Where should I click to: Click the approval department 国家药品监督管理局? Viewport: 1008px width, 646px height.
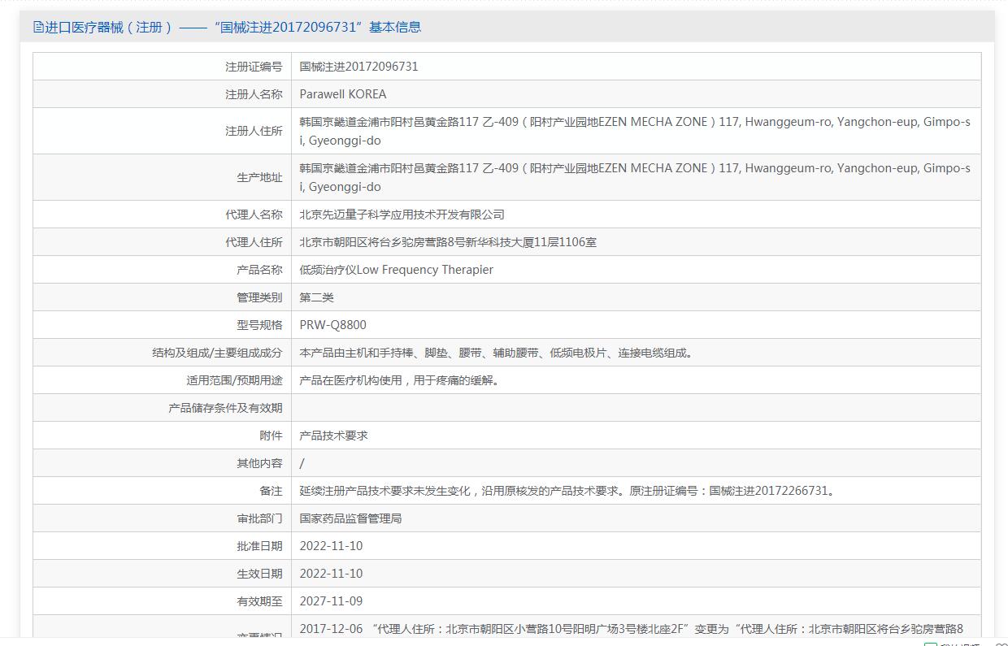click(350, 518)
